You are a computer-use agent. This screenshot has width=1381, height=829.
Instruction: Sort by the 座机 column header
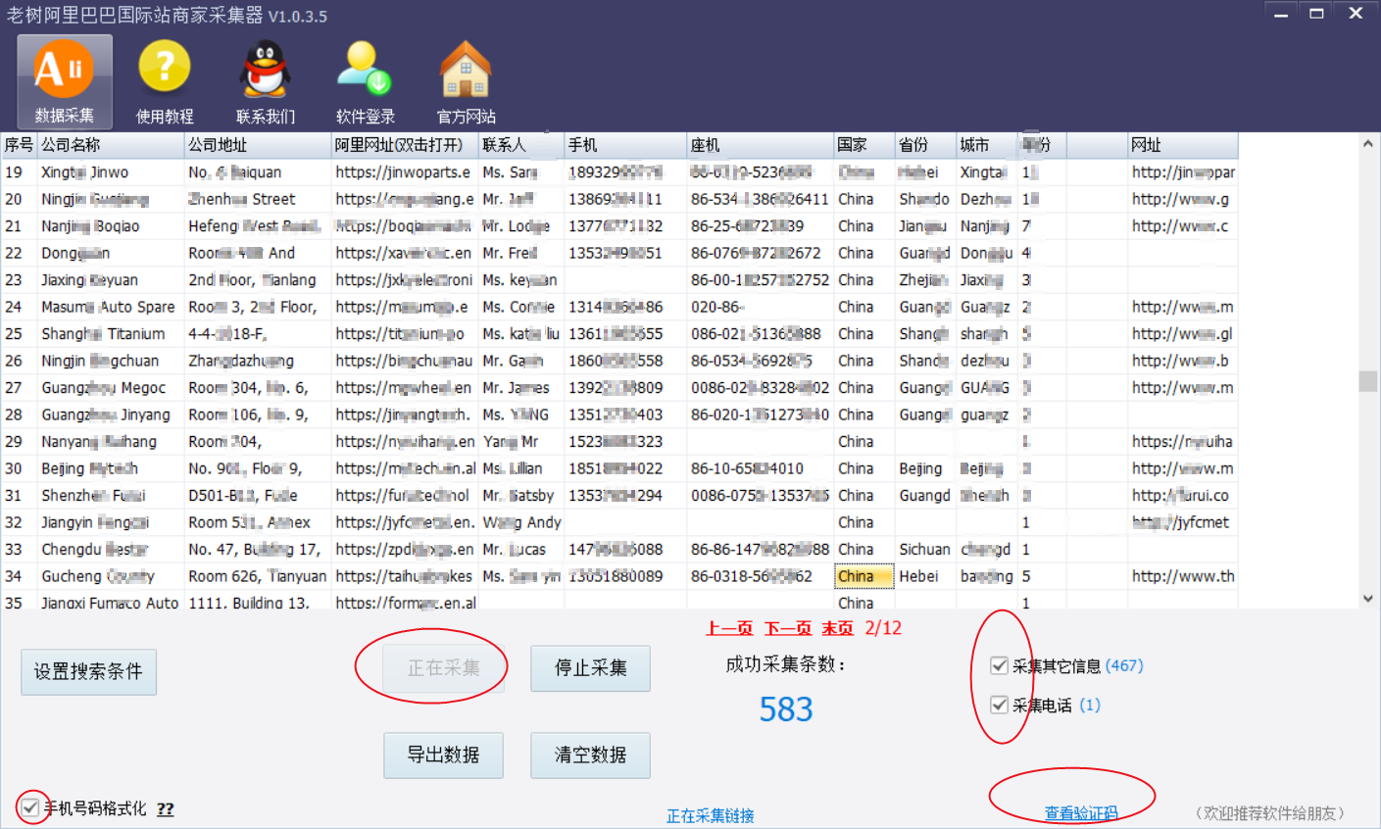tap(761, 145)
